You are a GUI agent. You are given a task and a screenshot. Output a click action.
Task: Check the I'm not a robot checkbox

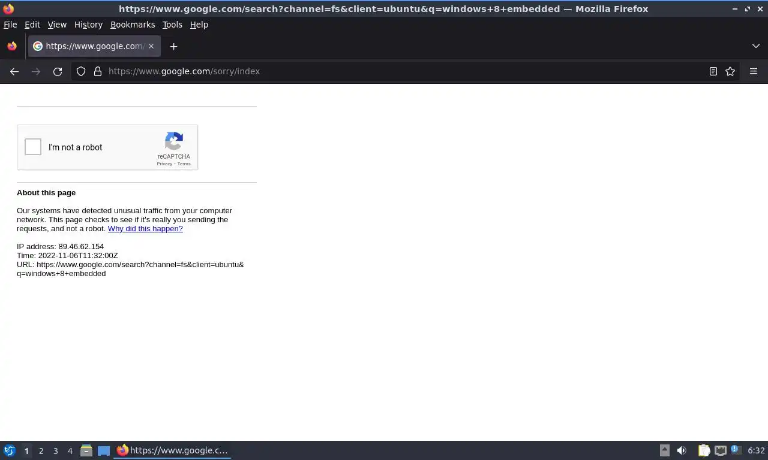33,147
